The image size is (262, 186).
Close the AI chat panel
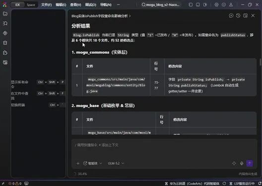click(253, 16)
